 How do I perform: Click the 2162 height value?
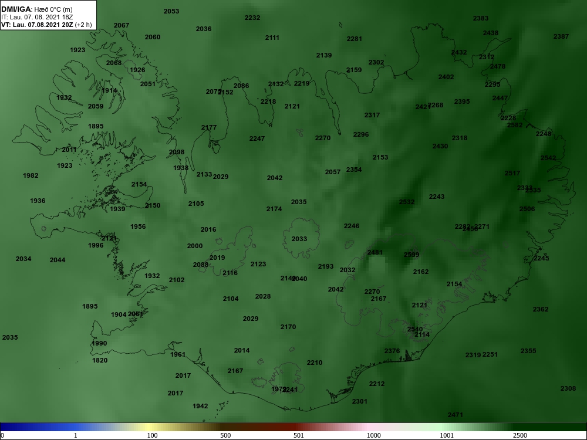click(x=421, y=272)
